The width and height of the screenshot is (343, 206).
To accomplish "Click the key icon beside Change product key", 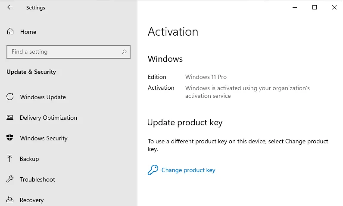I will [153, 170].
